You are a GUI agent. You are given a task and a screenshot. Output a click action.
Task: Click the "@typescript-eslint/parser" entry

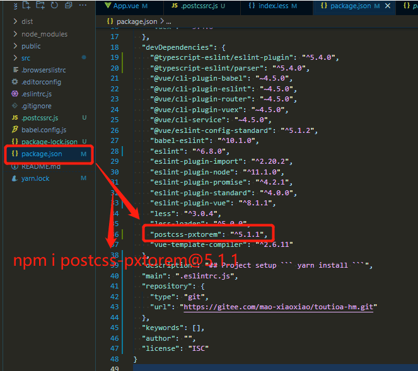click(x=229, y=68)
